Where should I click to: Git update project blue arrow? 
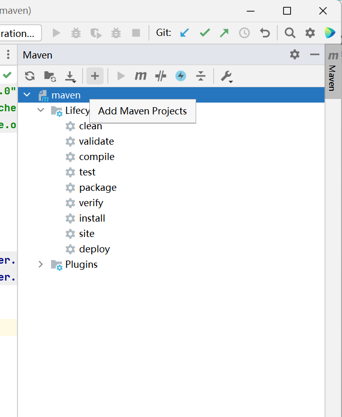pyautogui.click(x=184, y=33)
